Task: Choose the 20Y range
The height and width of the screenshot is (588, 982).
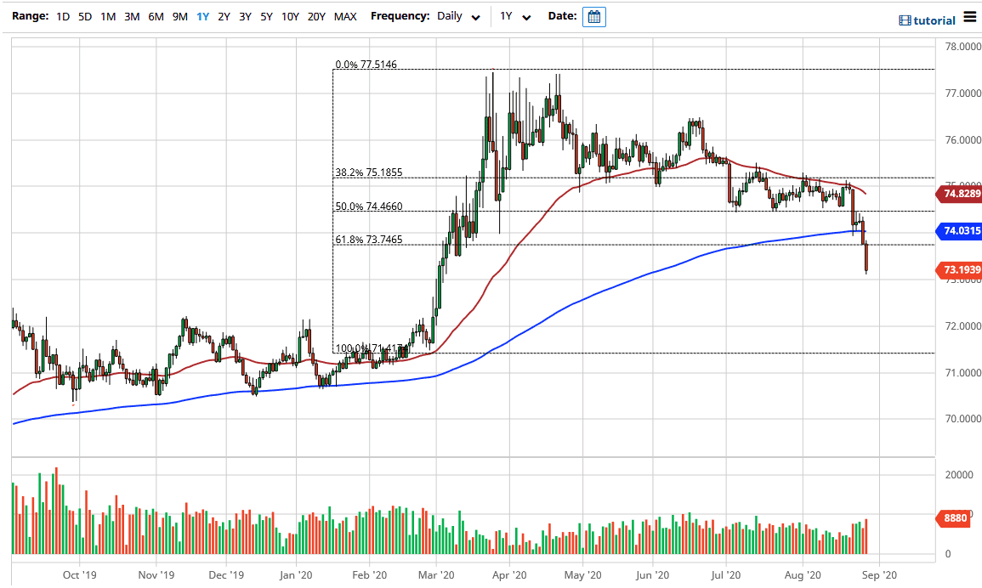Action: click(x=316, y=17)
